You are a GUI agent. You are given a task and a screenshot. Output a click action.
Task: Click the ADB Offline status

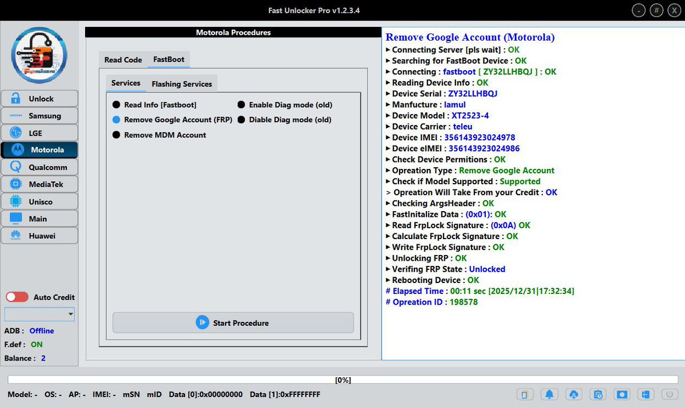click(42, 331)
